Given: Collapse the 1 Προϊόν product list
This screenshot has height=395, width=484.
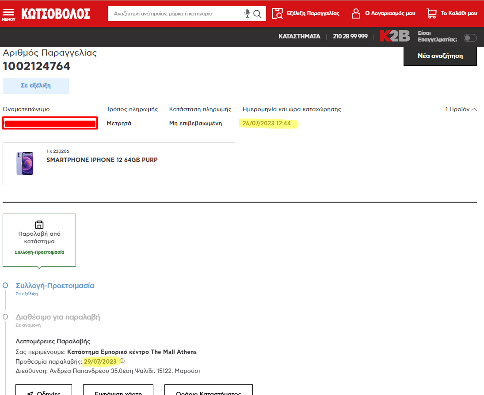Looking at the screenshot, I should (461, 109).
